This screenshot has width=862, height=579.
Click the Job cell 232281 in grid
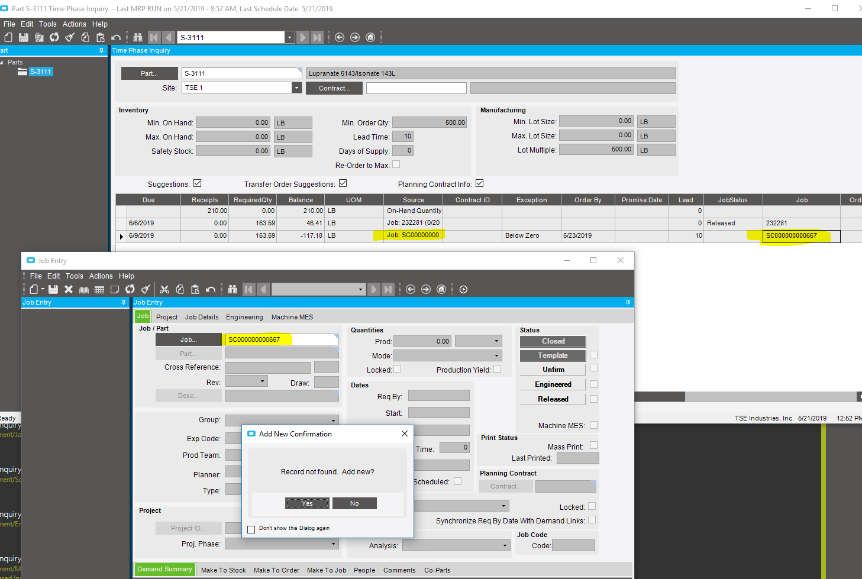[801, 223]
